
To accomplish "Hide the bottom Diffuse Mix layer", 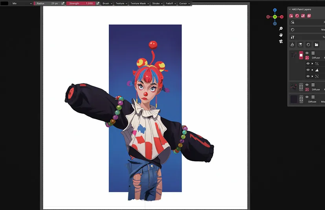I will [x=307, y=97].
